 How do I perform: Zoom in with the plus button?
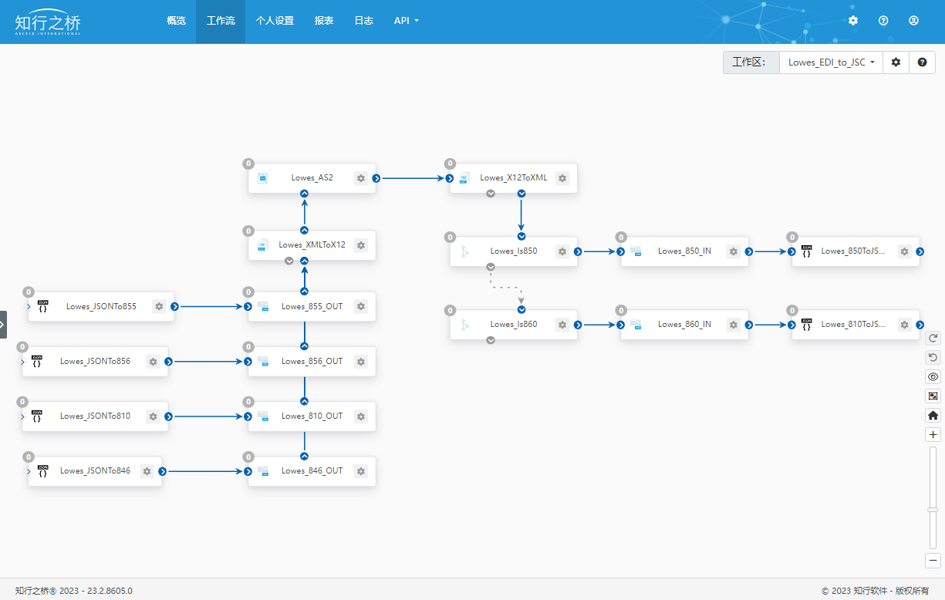pyautogui.click(x=933, y=435)
